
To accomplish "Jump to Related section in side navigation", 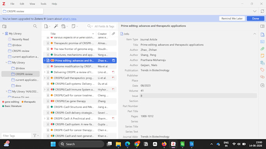I will (x=262, y=77).
